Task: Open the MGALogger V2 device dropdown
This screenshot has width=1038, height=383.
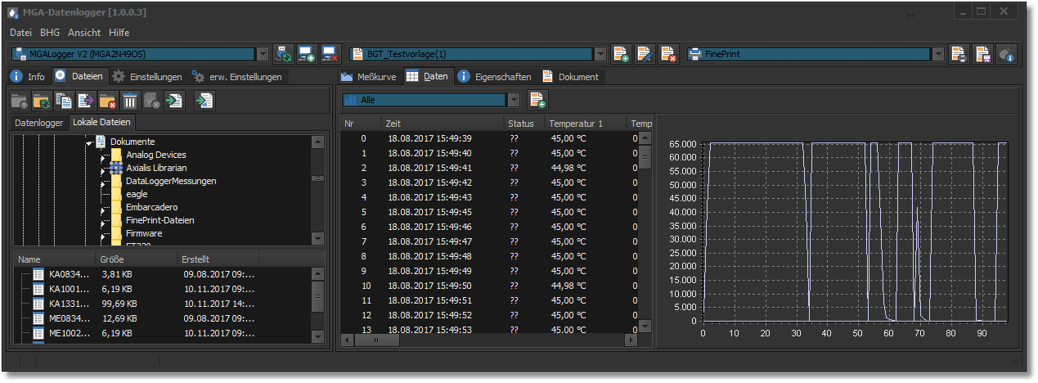Action: click(263, 54)
